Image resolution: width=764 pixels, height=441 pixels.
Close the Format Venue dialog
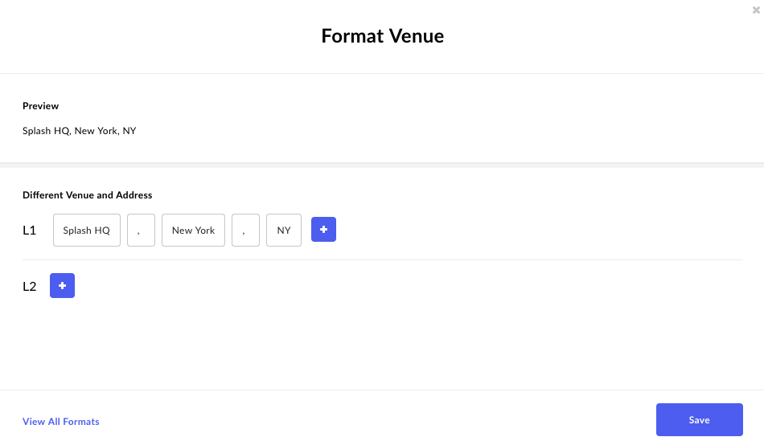pyautogui.click(x=756, y=10)
